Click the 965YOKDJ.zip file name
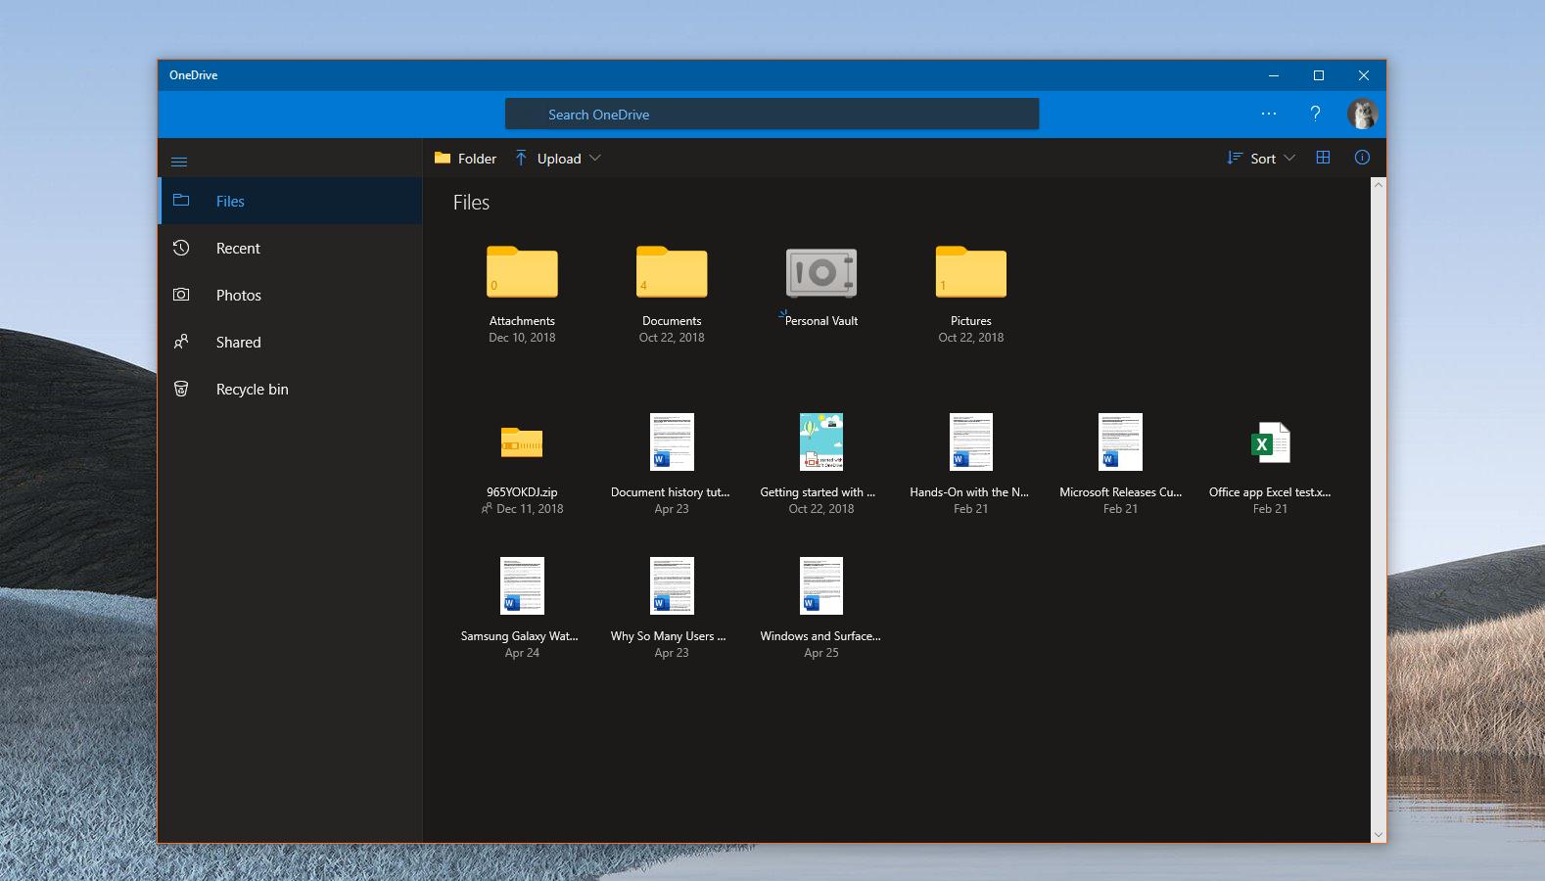 click(522, 492)
